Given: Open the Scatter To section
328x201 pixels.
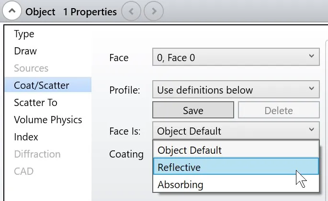Looking at the screenshot, I should pos(35,103).
